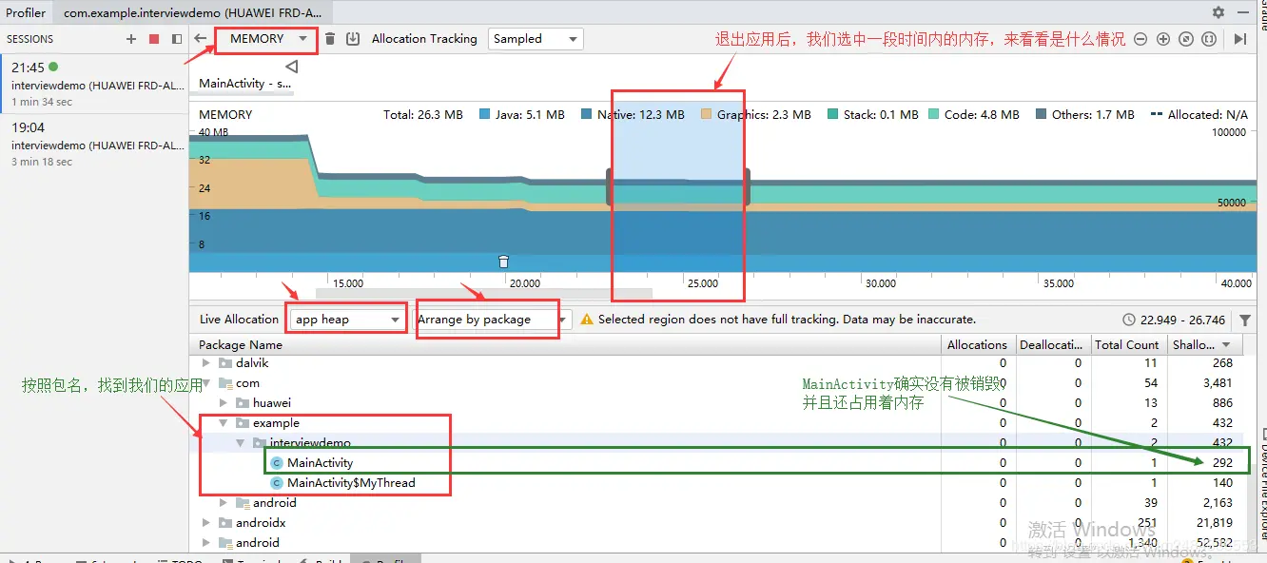Click the Code memory legend swatch
The width and height of the screenshot is (1267, 563).
[934, 115]
